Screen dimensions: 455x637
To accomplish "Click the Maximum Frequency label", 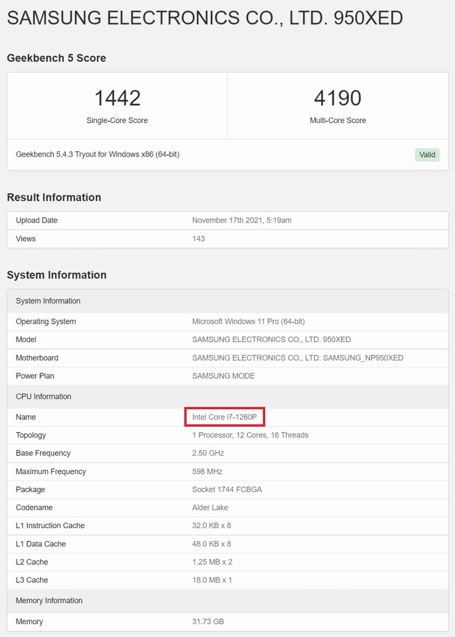I will click(x=51, y=471).
